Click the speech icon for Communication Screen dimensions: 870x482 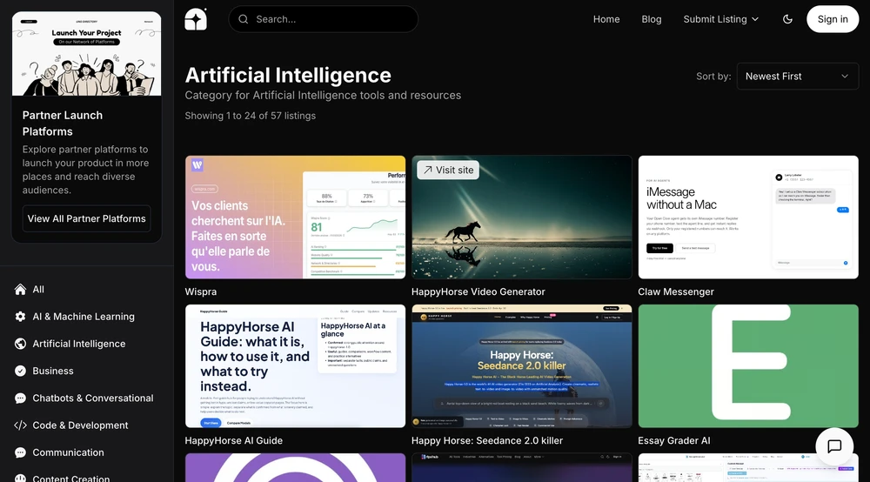tap(21, 452)
